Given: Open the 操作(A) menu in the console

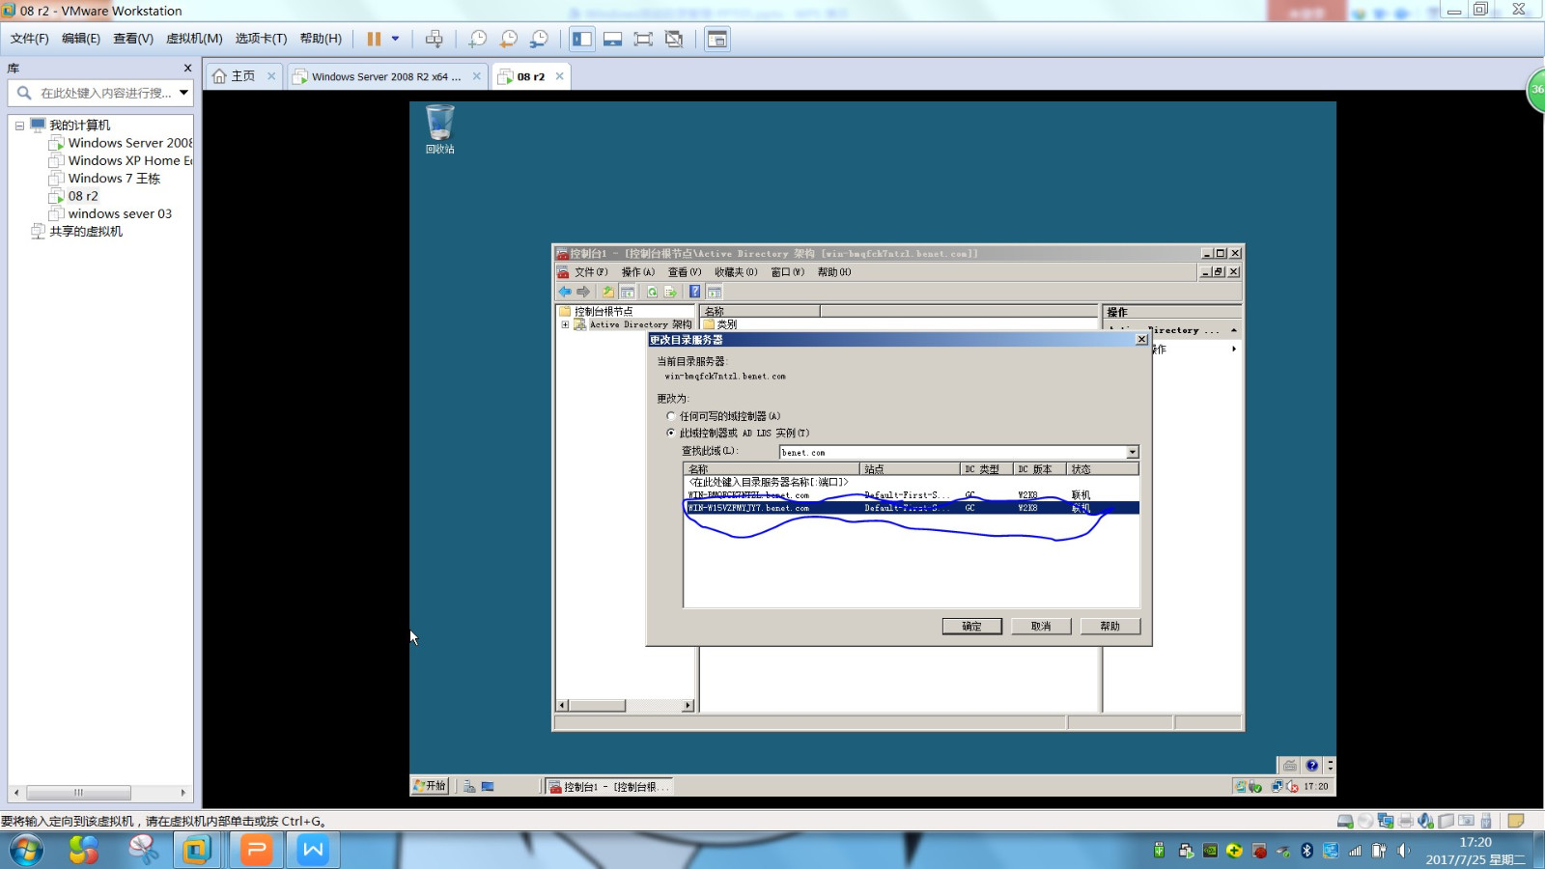Looking at the screenshot, I should click(x=637, y=272).
